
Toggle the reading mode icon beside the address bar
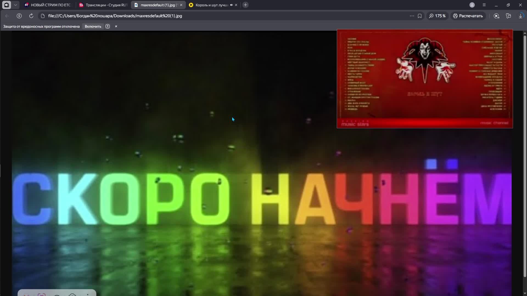19,16
